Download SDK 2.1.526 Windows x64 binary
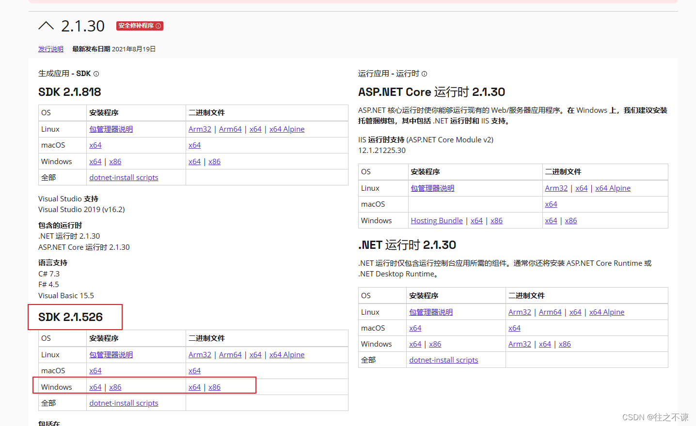The height and width of the screenshot is (426, 696). (x=195, y=387)
